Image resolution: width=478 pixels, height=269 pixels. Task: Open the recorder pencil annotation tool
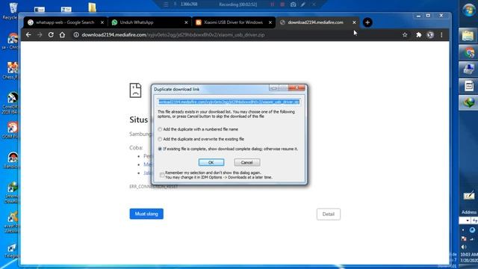click(302, 4)
